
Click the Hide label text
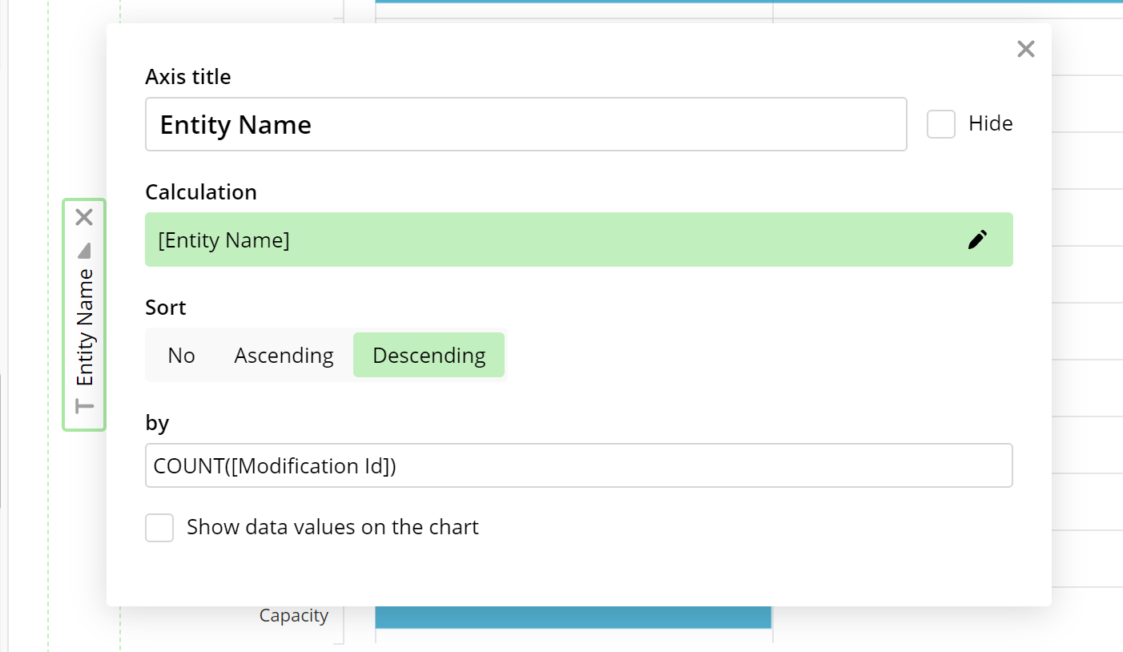990,124
